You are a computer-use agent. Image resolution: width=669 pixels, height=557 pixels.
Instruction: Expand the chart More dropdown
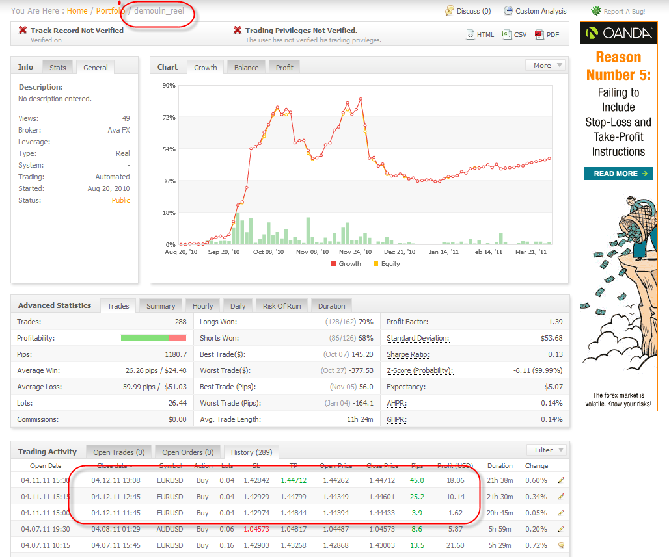[x=545, y=66]
